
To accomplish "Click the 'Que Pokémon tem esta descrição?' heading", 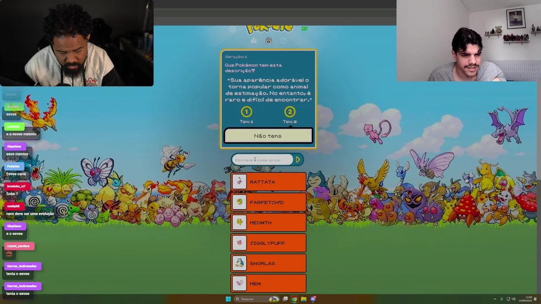I will (x=253, y=68).
